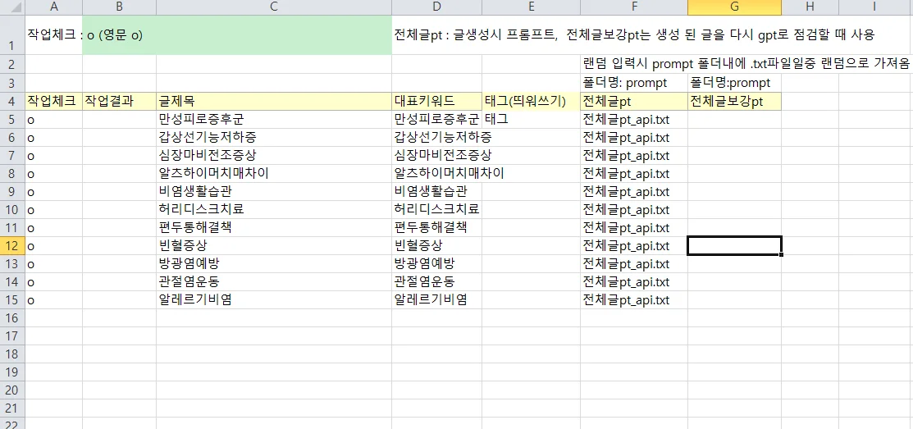This screenshot has width=913, height=429.
Task: Click cell '폴더명:prompt' in column G
Action: click(734, 83)
